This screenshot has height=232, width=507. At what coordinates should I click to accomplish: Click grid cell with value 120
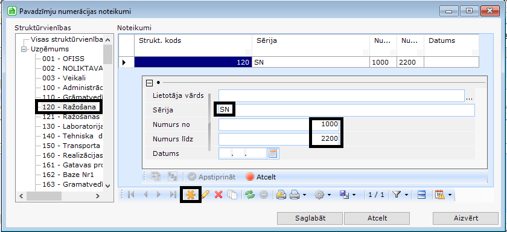pos(193,62)
